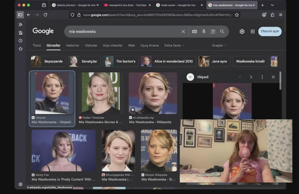This screenshot has width=299, height=194.
Task: Open the Kısa videolar tab
Action: 113,46
